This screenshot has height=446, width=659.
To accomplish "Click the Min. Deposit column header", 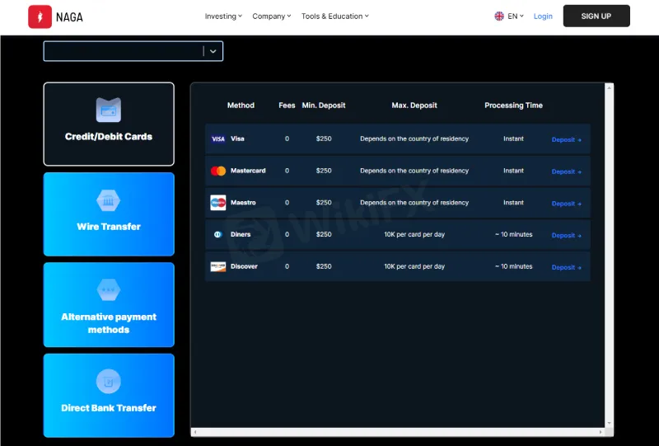I will click(324, 106).
